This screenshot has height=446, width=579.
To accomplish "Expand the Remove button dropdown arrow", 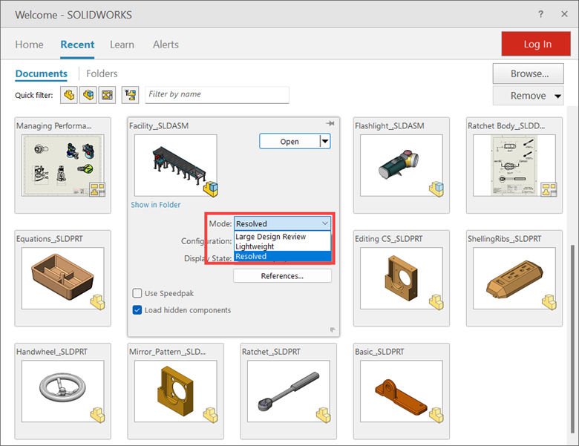I will point(557,96).
